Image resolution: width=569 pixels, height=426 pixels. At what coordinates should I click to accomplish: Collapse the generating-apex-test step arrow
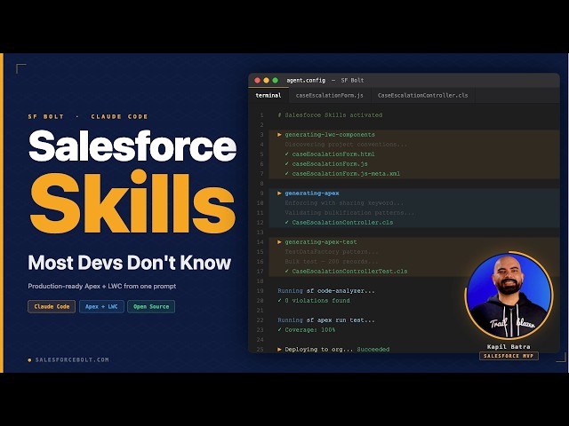point(279,242)
